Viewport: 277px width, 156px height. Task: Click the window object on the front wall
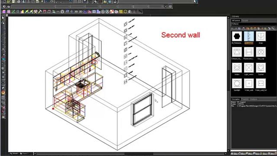(x=142, y=110)
